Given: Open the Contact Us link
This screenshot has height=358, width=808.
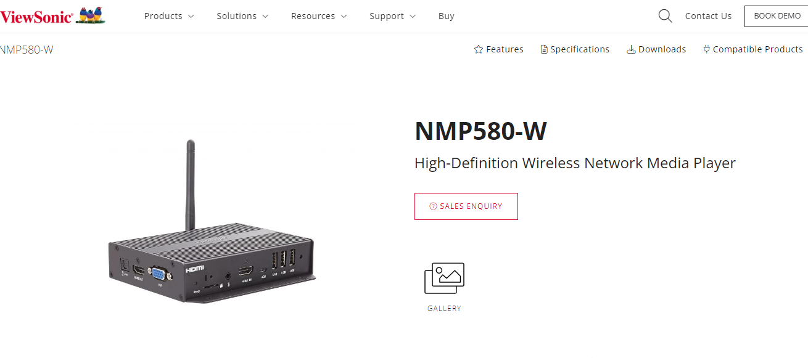Looking at the screenshot, I should pyautogui.click(x=708, y=16).
